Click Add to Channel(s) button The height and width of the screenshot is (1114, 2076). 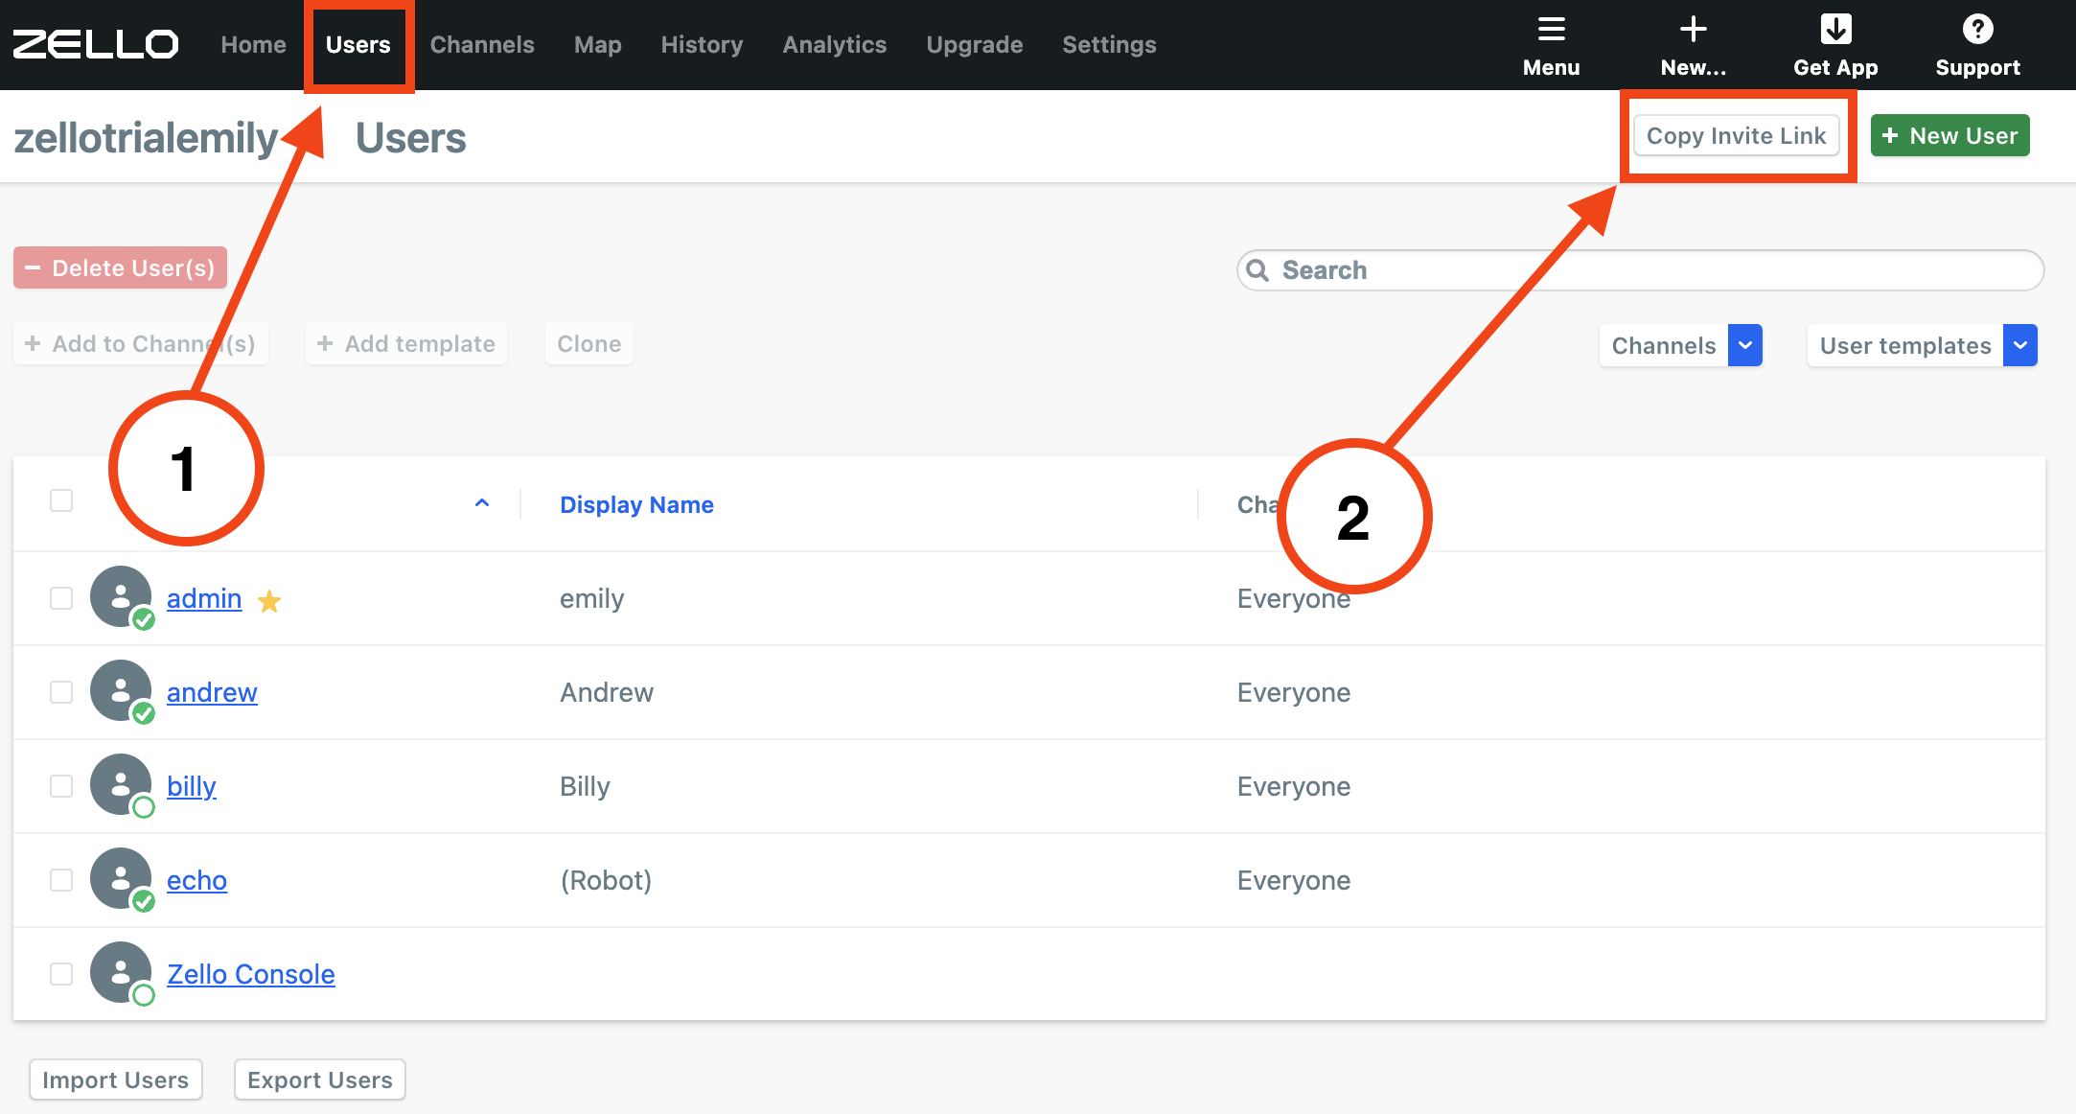[x=140, y=344]
